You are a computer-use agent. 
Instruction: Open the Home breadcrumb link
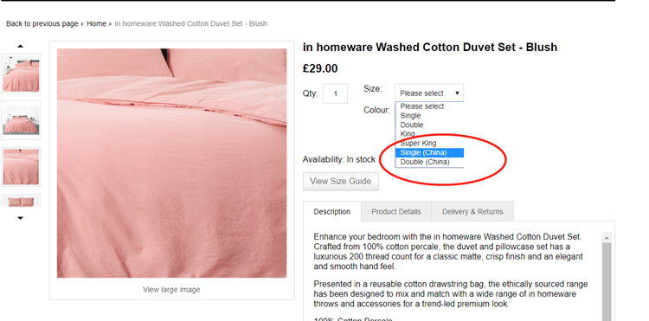[x=96, y=23]
